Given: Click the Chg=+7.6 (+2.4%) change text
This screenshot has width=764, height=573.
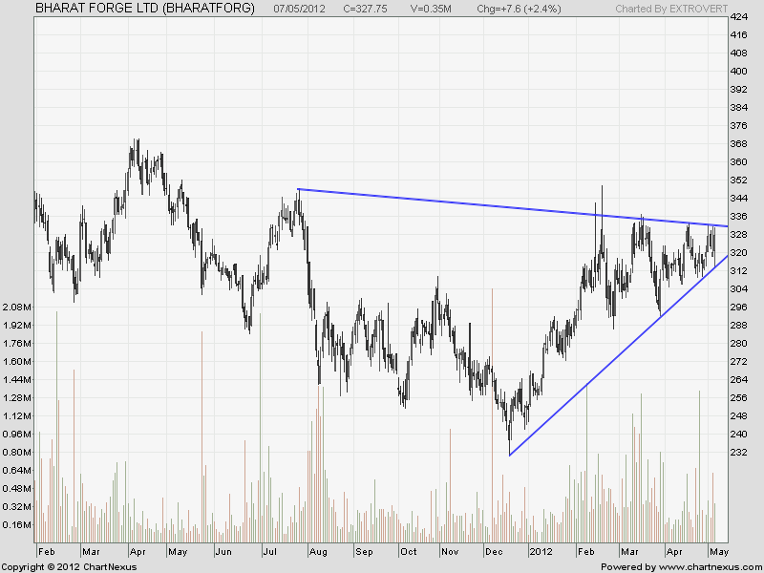Looking at the screenshot, I should tap(520, 8).
